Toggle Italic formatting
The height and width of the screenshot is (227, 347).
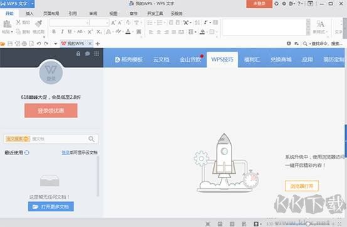pyautogui.click(x=62, y=32)
